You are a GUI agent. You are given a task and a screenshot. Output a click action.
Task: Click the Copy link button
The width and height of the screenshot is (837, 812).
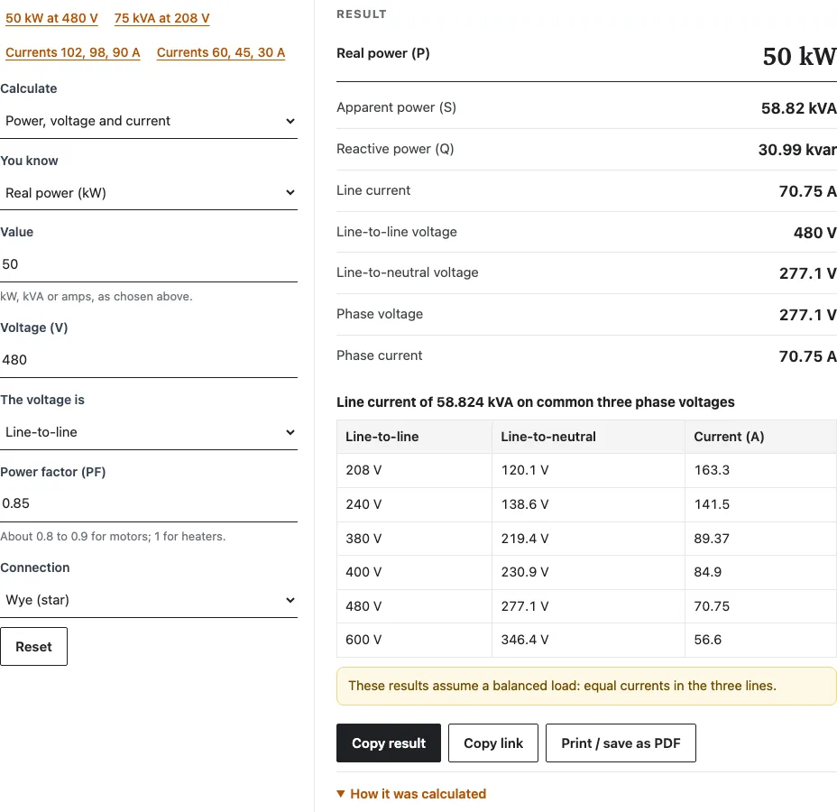[493, 743]
